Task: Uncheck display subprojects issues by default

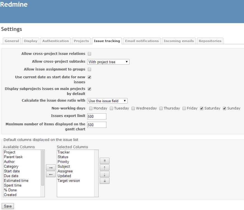Action: point(89,89)
